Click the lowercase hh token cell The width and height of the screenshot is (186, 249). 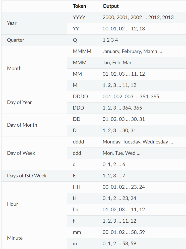[76, 210]
